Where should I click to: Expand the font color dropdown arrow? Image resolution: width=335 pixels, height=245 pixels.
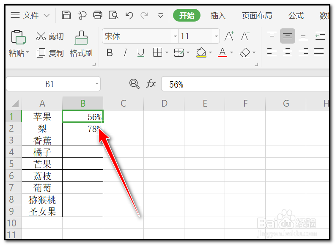click(232, 52)
